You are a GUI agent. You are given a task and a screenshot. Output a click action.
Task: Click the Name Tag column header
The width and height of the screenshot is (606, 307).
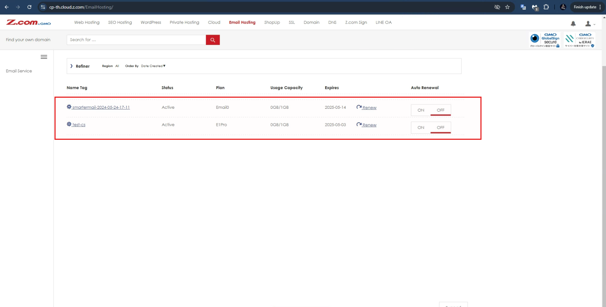pos(77,88)
